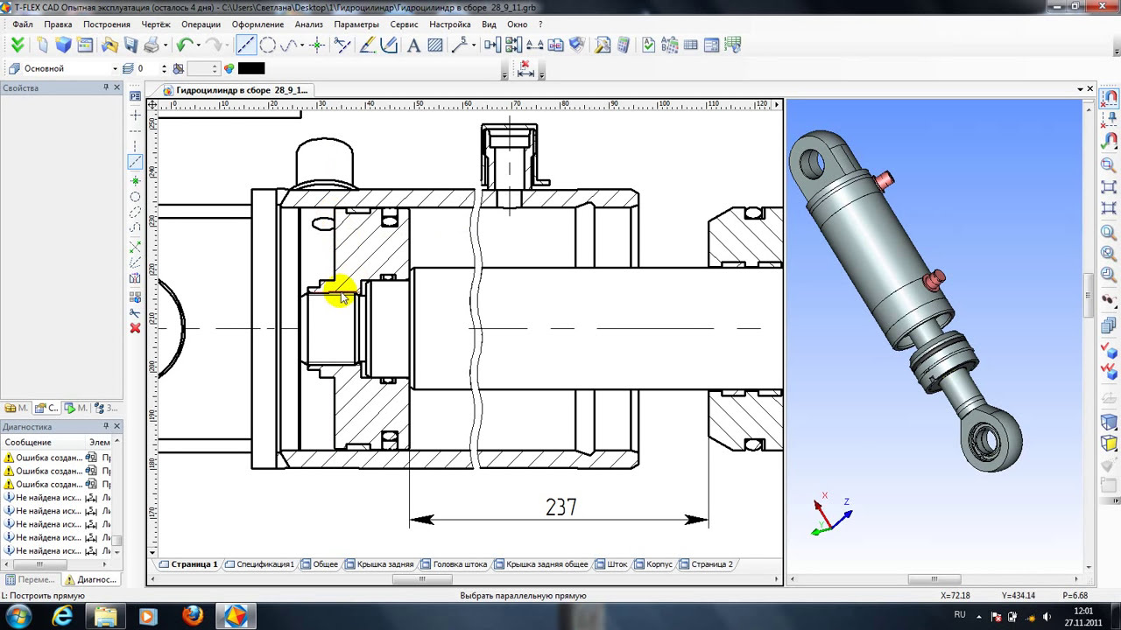Switch to the Шток page tab

click(611, 564)
